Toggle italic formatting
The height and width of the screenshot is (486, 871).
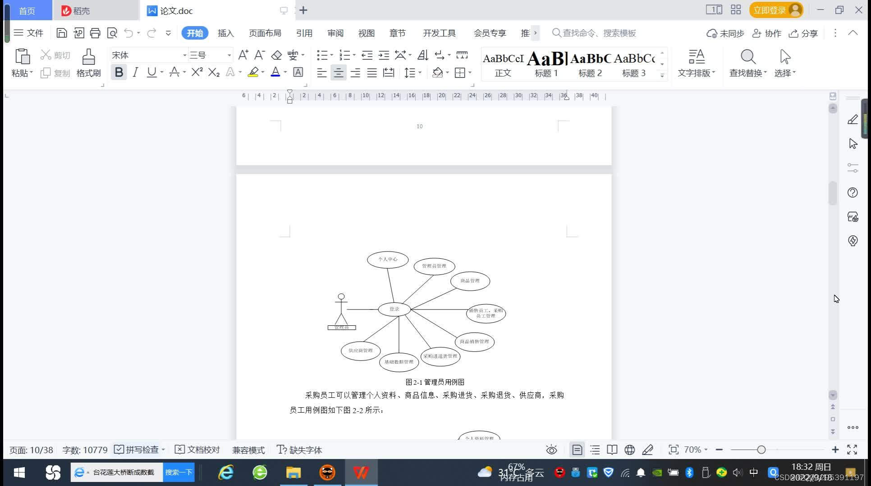pyautogui.click(x=135, y=72)
